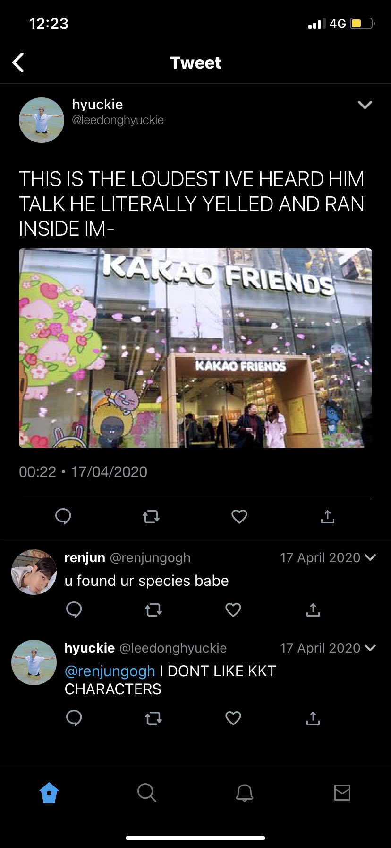The image size is (391, 848).
Task: Open the main tweet options chevron
Action: 365,105
